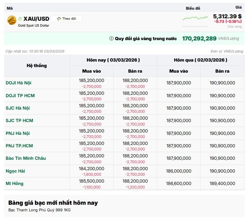
Task: Open DOJI Hà Nội gold prices
Action: 19,83
